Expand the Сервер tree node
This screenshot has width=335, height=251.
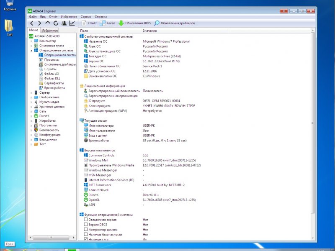coord(31,92)
